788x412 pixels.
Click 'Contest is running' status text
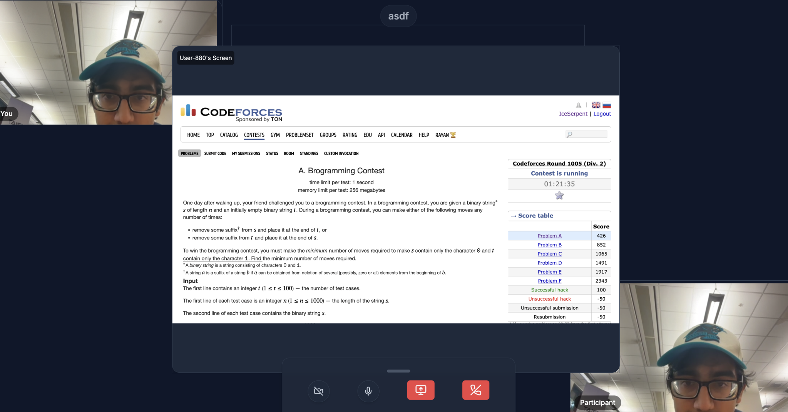click(559, 173)
